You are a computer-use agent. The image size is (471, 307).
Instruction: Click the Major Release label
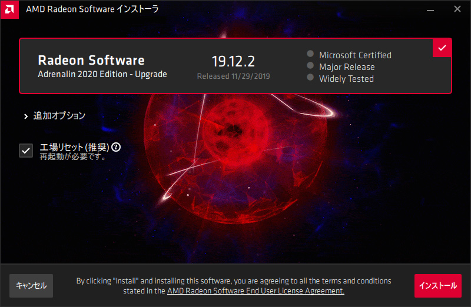pos(347,67)
